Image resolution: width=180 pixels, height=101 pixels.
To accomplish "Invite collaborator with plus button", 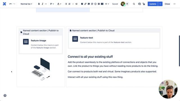I will click(127, 4).
